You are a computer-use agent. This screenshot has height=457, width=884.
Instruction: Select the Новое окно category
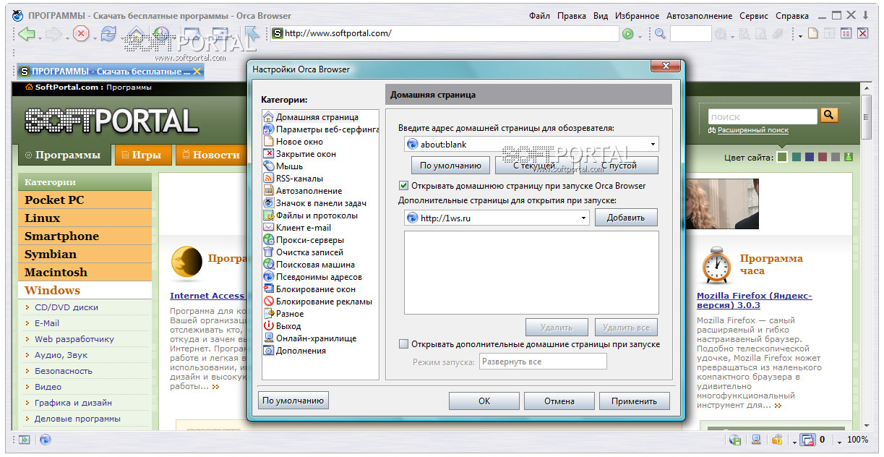tap(293, 142)
